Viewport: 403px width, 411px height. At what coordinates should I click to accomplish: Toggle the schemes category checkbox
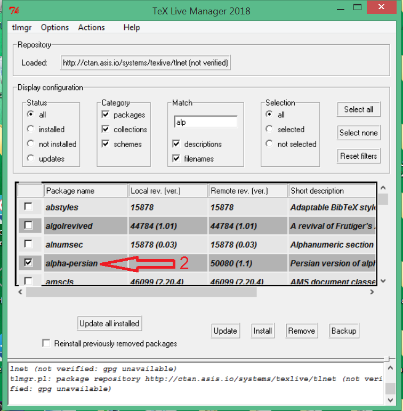pyautogui.click(x=106, y=143)
